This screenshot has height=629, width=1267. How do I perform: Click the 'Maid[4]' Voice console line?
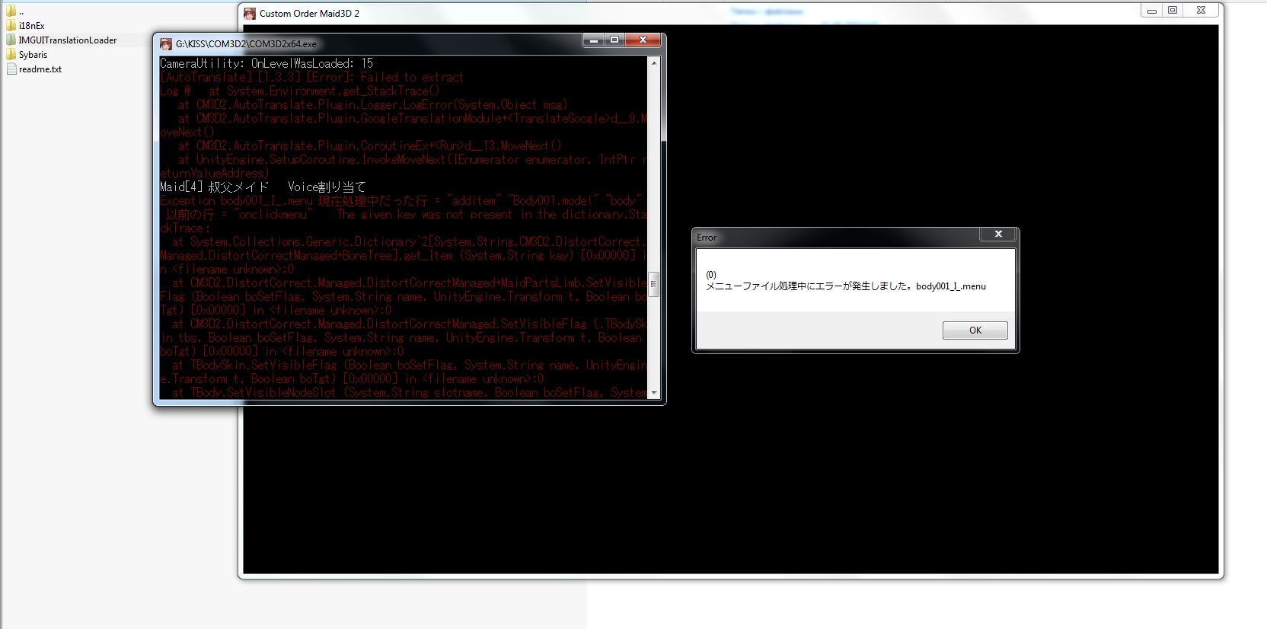coord(263,187)
